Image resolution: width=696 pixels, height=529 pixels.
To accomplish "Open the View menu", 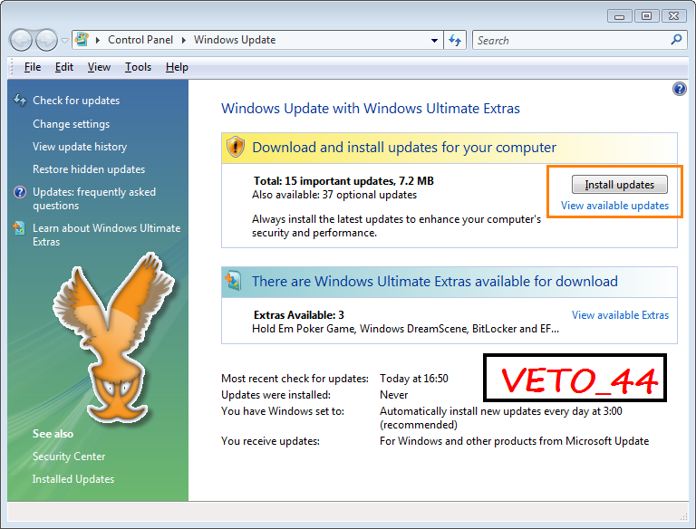I will tap(99, 67).
